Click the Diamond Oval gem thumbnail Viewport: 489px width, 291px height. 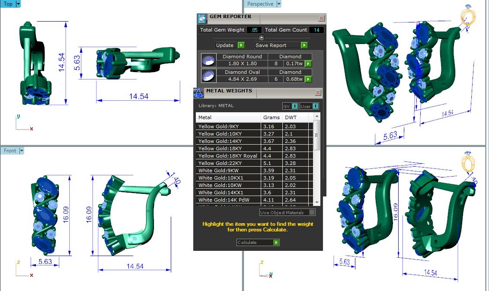[x=209, y=76]
